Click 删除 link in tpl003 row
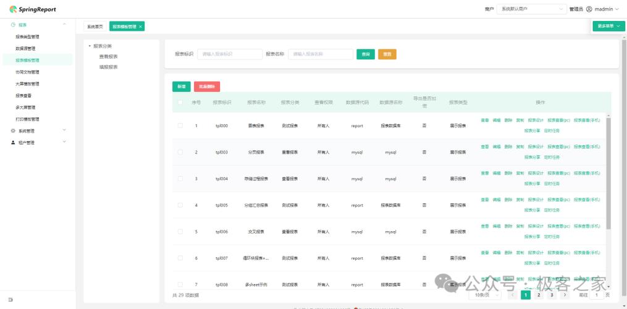627x309 pixels. 508,146
